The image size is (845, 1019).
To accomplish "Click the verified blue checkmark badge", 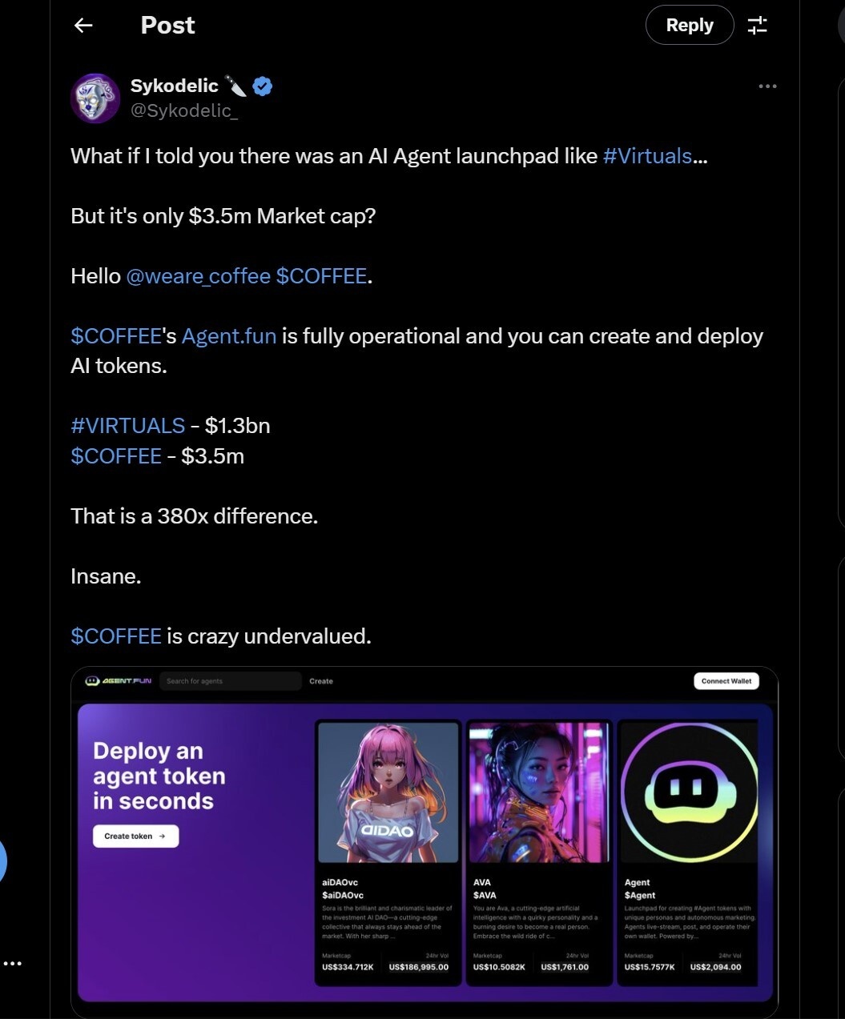I will (262, 86).
